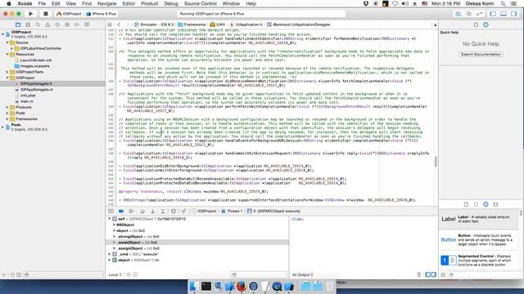Run the project with the play button
Screen dimensions: 524x294
[x=31, y=14]
